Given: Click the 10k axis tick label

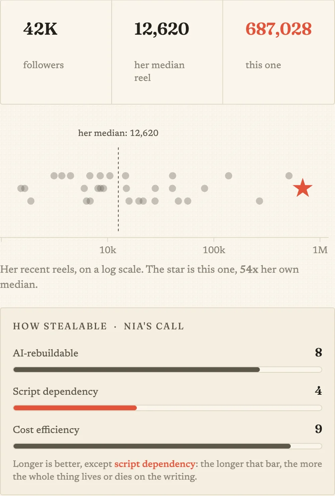Looking at the screenshot, I should 107,250.
